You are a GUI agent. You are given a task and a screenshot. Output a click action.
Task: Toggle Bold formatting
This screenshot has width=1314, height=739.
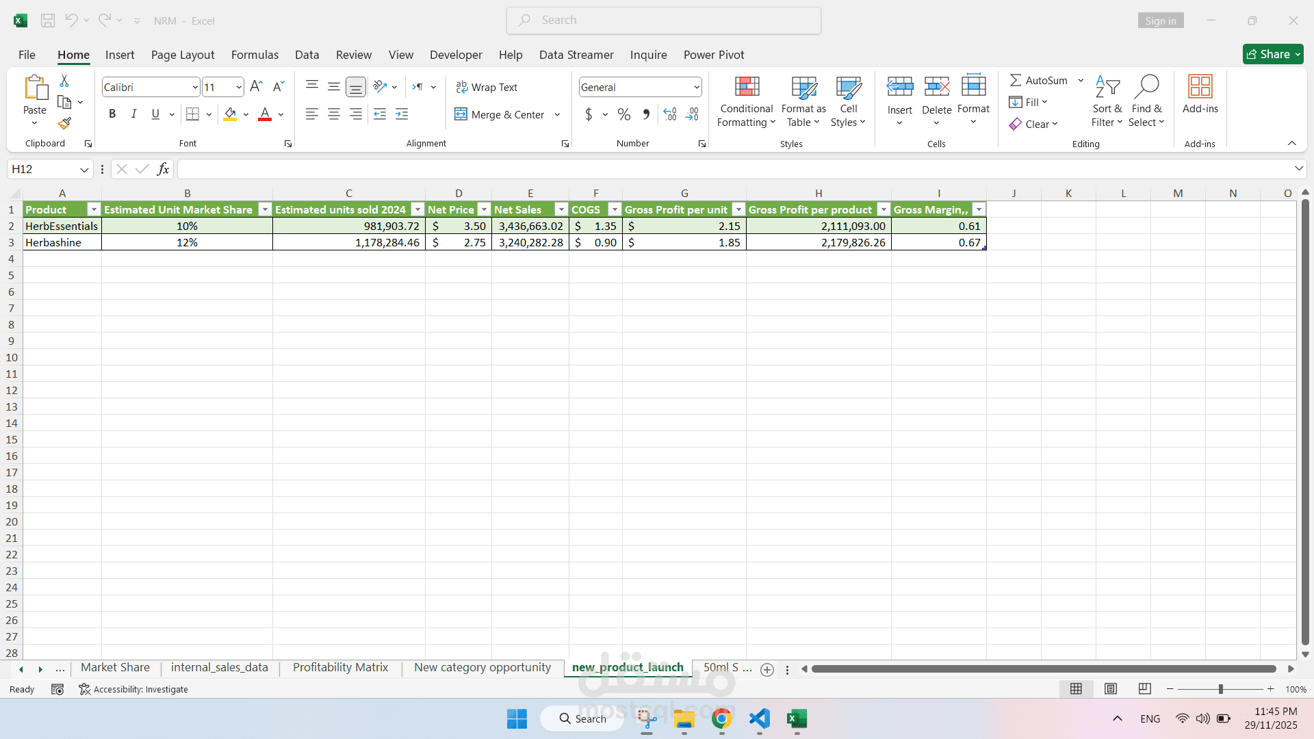[112, 115]
